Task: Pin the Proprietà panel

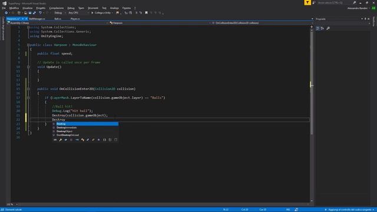Action: [x=365, y=19]
